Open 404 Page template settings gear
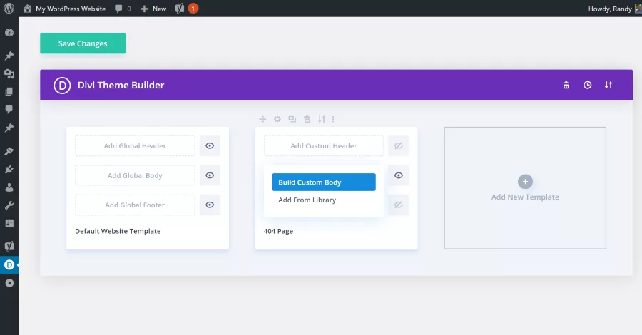642x335 pixels. (x=277, y=119)
